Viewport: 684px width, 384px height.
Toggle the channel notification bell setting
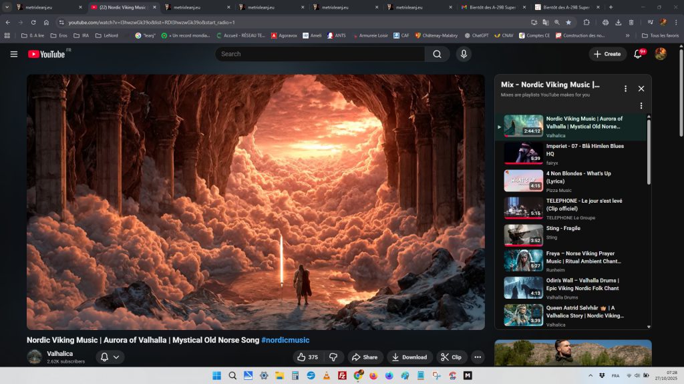point(104,357)
